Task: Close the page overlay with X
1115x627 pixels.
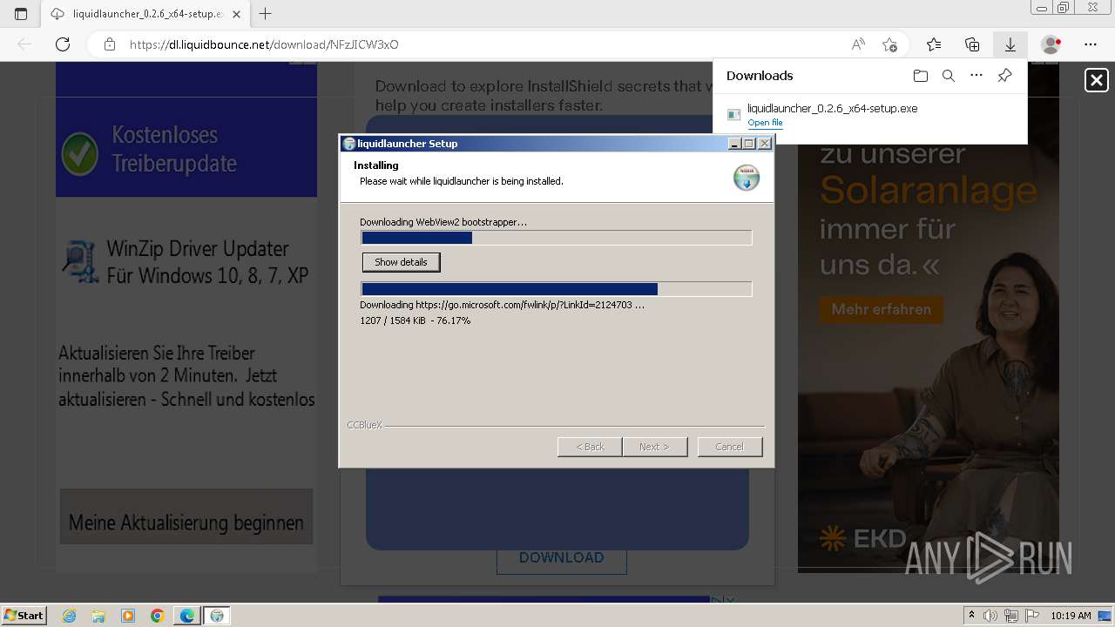Action: coord(1097,80)
